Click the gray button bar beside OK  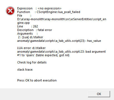44,94
